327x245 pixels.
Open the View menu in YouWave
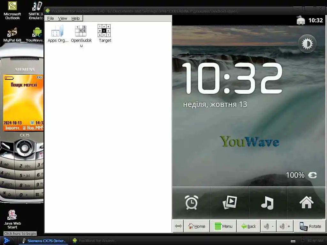click(x=63, y=18)
